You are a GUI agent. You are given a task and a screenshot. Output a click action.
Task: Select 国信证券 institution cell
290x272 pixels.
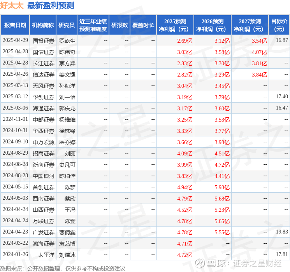44,52
